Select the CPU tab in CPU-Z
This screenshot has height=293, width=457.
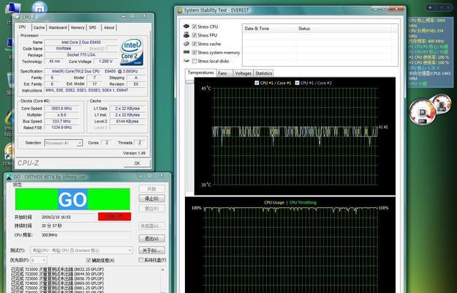click(x=23, y=27)
